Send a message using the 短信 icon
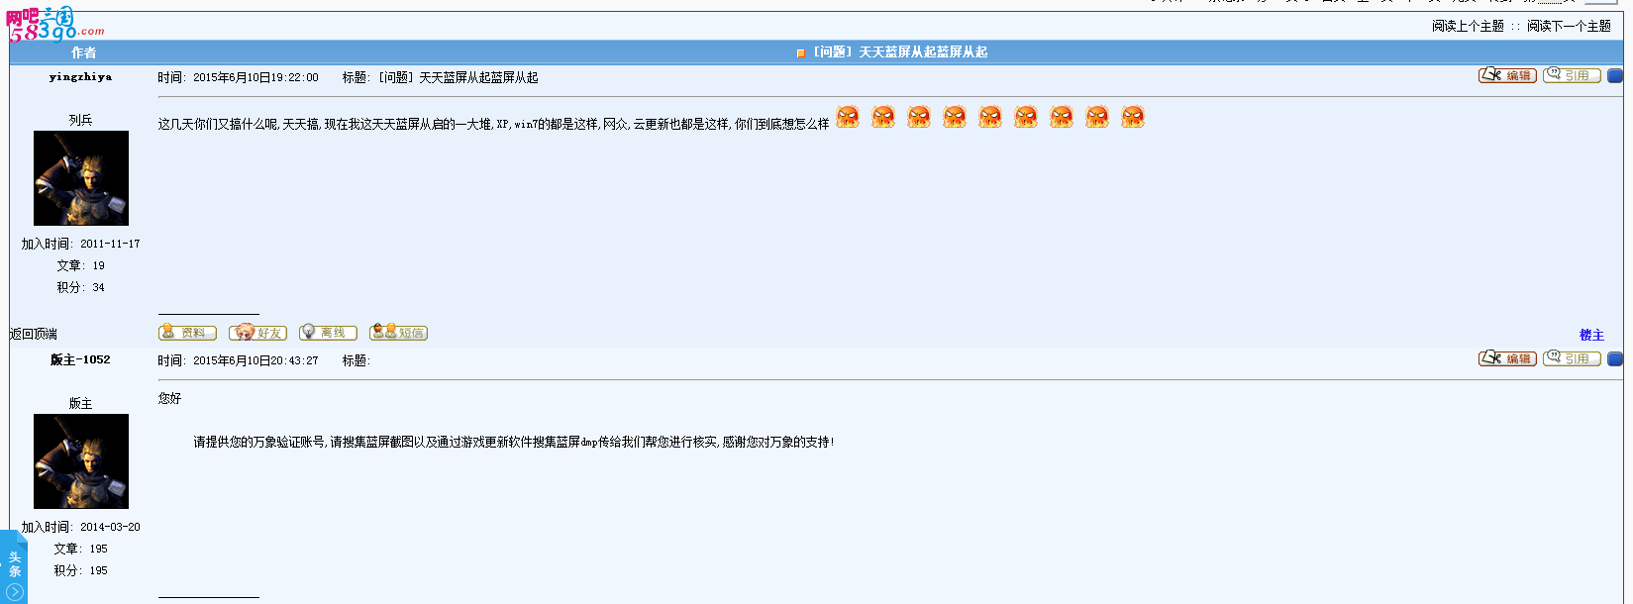The height and width of the screenshot is (604, 1633). click(x=398, y=333)
